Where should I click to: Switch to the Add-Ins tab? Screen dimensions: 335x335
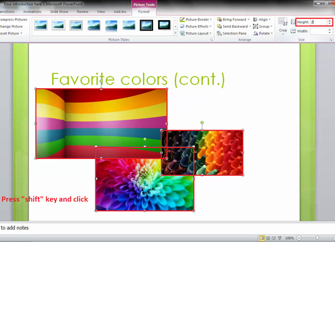click(x=120, y=12)
